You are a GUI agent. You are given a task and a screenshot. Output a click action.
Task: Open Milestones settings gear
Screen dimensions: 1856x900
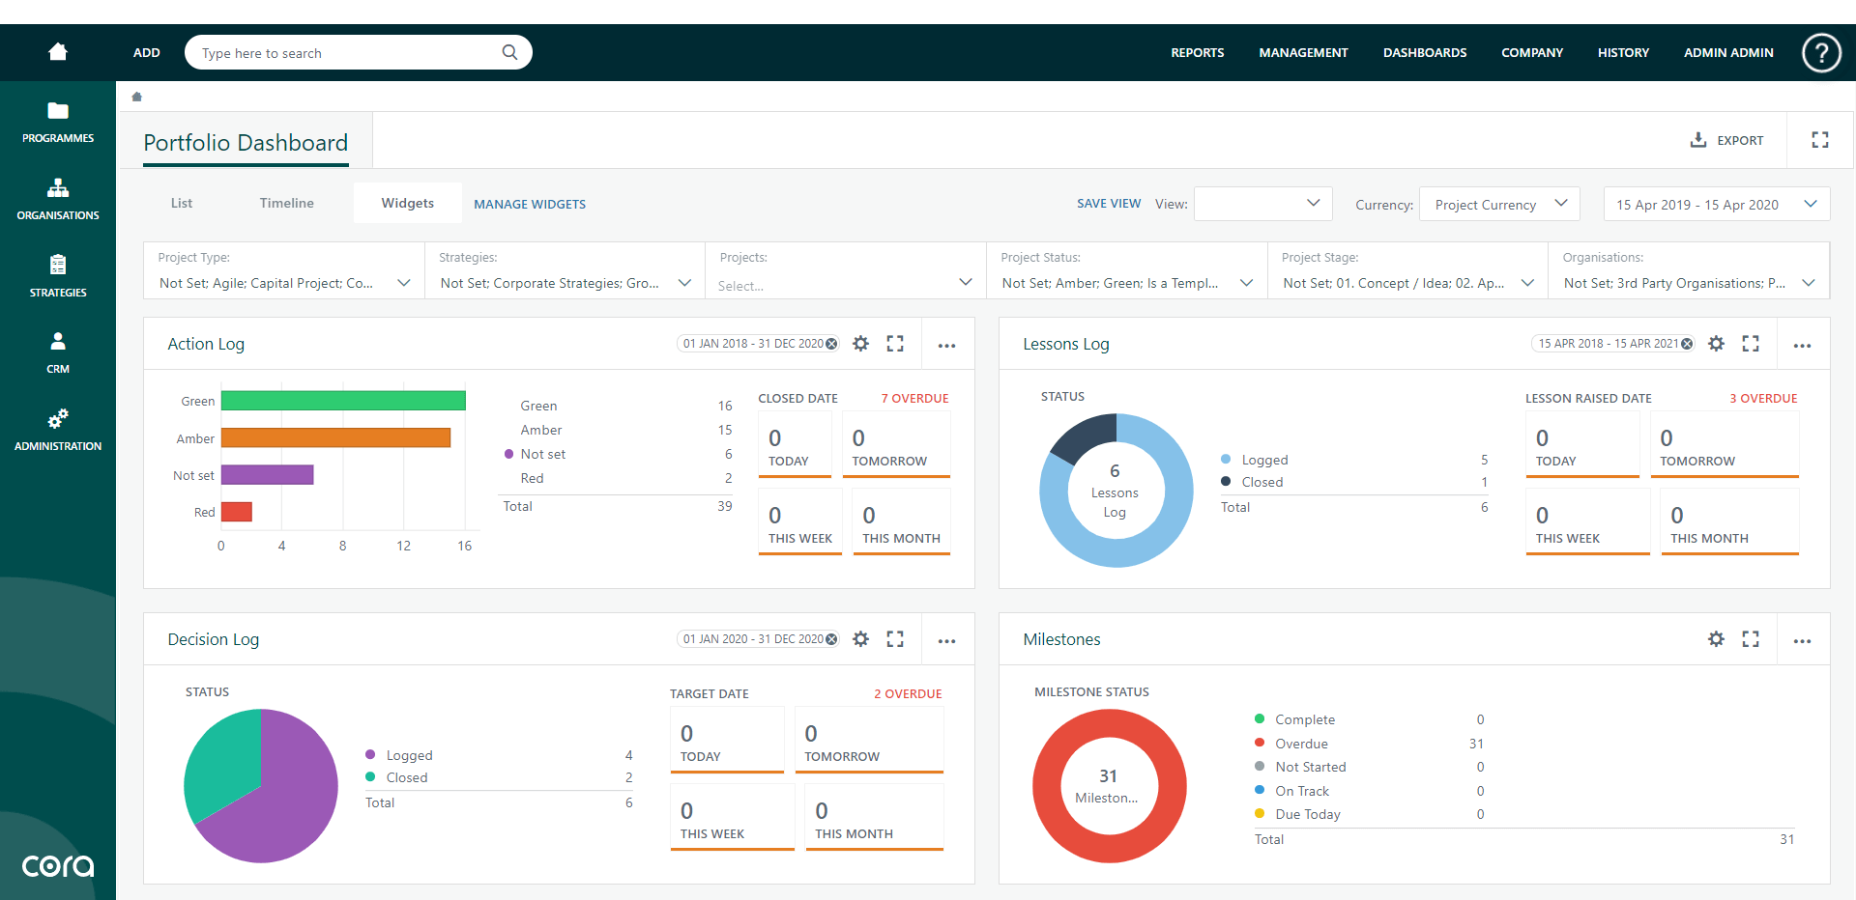(x=1716, y=639)
